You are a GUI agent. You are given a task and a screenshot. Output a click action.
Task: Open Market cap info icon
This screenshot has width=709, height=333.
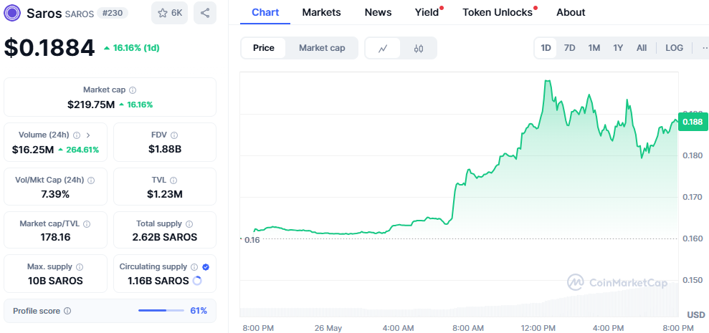click(133, 90)
